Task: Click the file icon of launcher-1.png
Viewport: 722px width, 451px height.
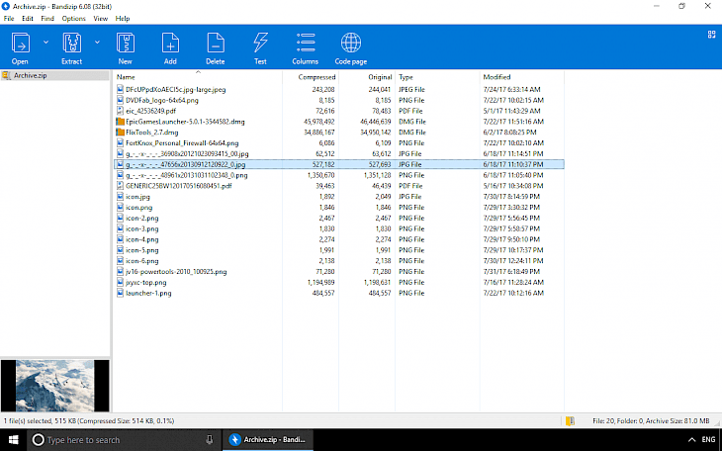Action: 121,293
